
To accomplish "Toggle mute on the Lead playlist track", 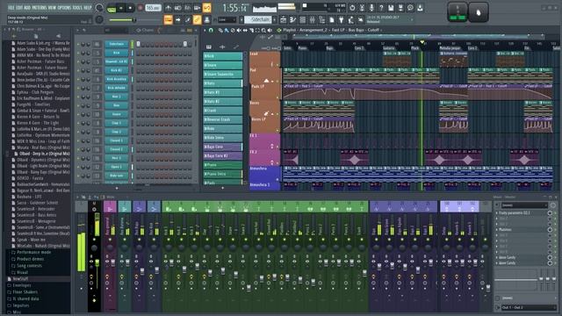I will coord(277,65).
